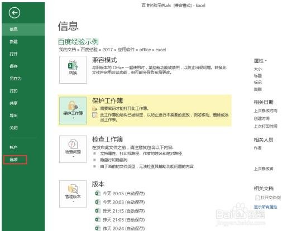This screenshot has width=287, height=231.
Task: Click the 标题 property label
Action: pyautogui.click(x=258, y=76)
